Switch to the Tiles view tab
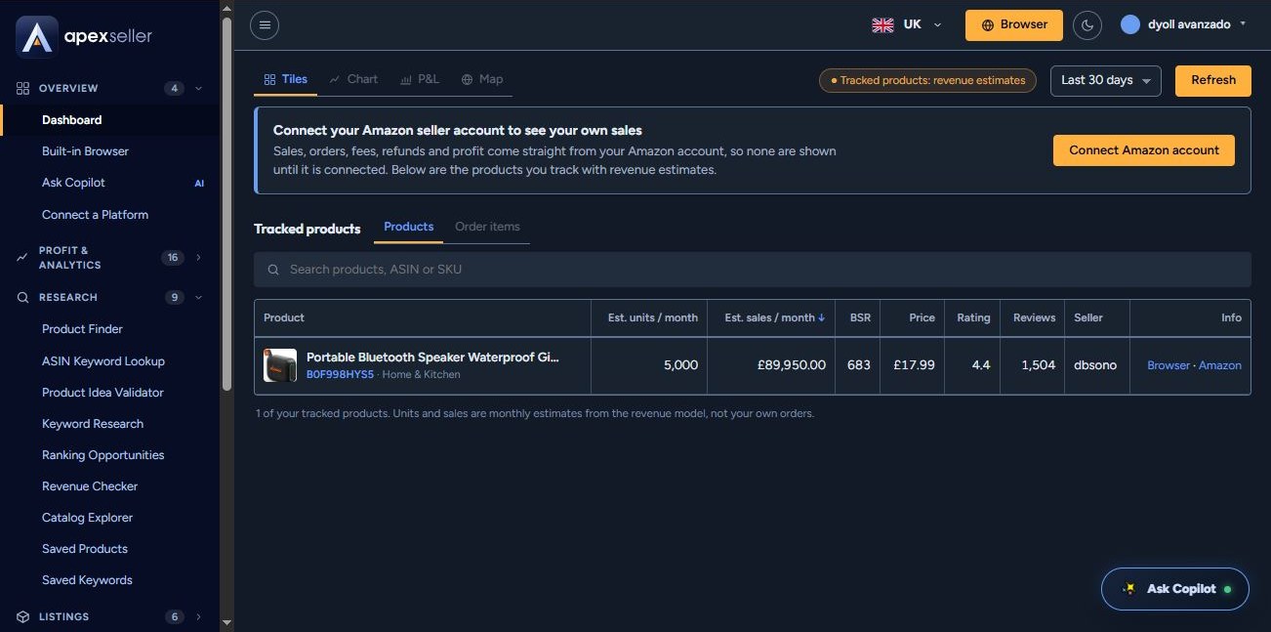This screenshot has height=632, width=1271. click(x=286, y=79)
